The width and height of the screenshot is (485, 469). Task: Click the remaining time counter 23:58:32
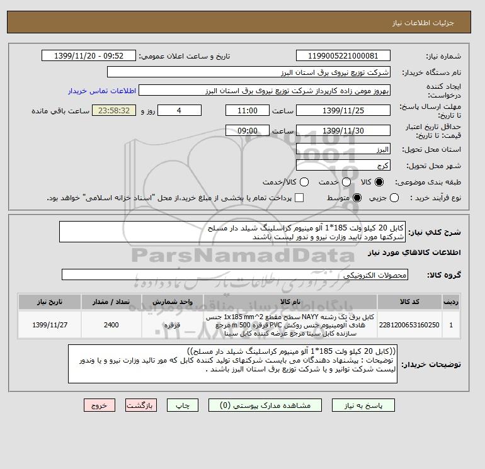[114, 110]
